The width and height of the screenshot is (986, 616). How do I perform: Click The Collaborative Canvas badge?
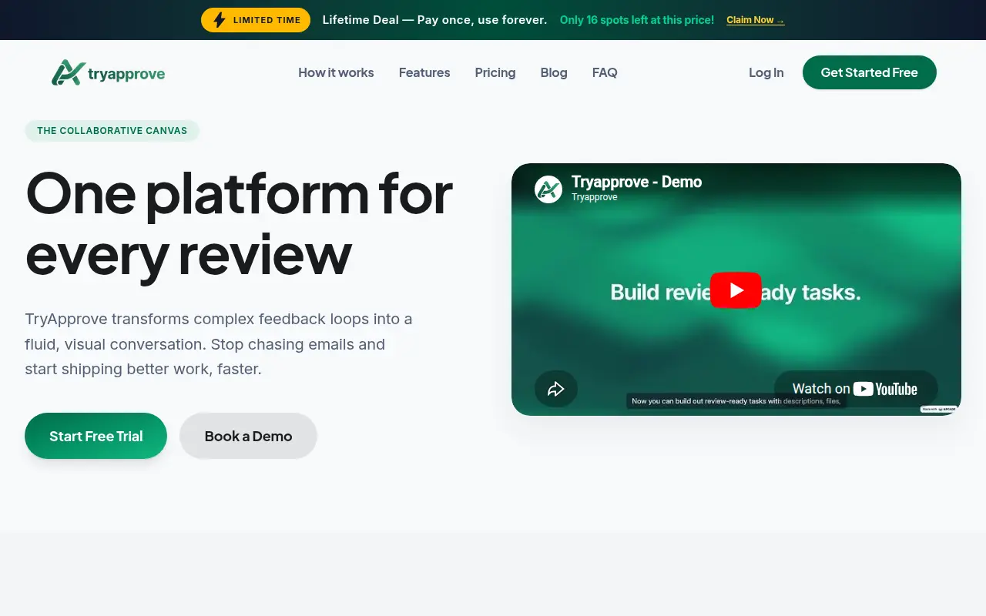pos(112,131)
